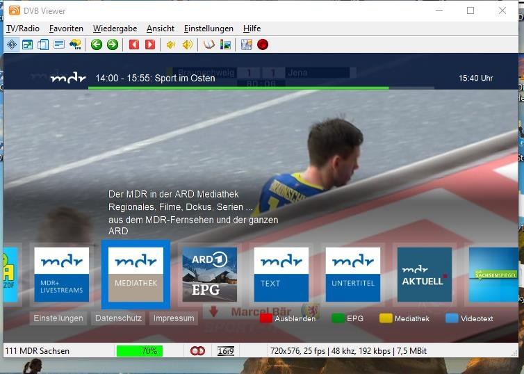
Task: Open the Hilfe menu
Action: pos(252,29)
